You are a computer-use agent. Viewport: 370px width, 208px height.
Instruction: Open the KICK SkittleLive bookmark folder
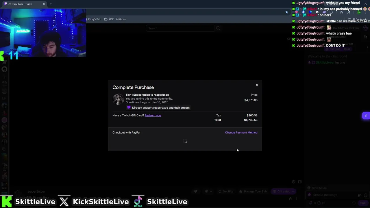pos(115,19)
